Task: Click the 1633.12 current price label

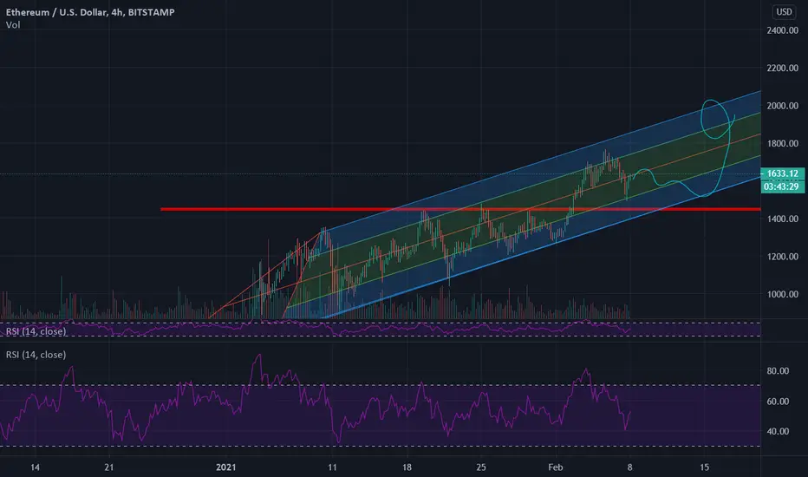Action: pyautogui.click(x=782, y=173)
